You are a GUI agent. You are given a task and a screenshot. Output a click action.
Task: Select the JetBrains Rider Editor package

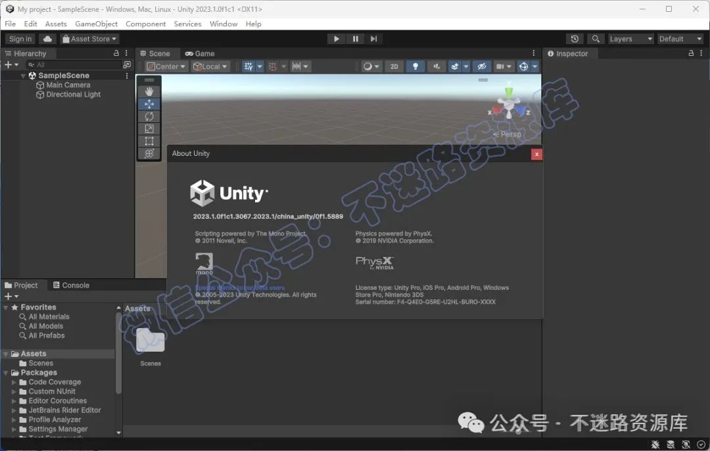click(64, 410)
